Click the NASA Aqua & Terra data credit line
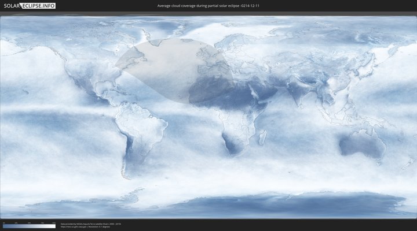Image resolution: width=417 pixels, height=231 pixels. coord(91,223)
